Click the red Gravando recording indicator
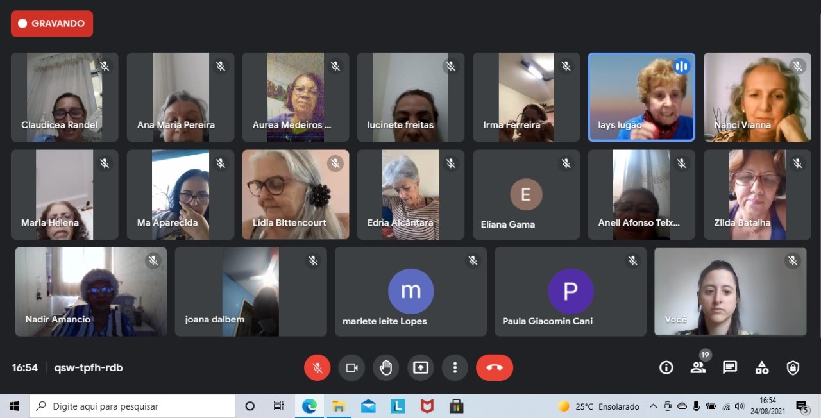This screenshot has width=821, height=418. pyautogui.click(x=52, y=24)
